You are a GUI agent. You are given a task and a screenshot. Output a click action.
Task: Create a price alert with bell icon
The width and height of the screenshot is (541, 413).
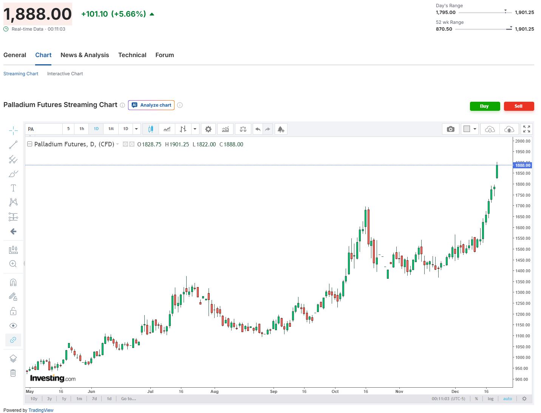[x=281, y=129]
